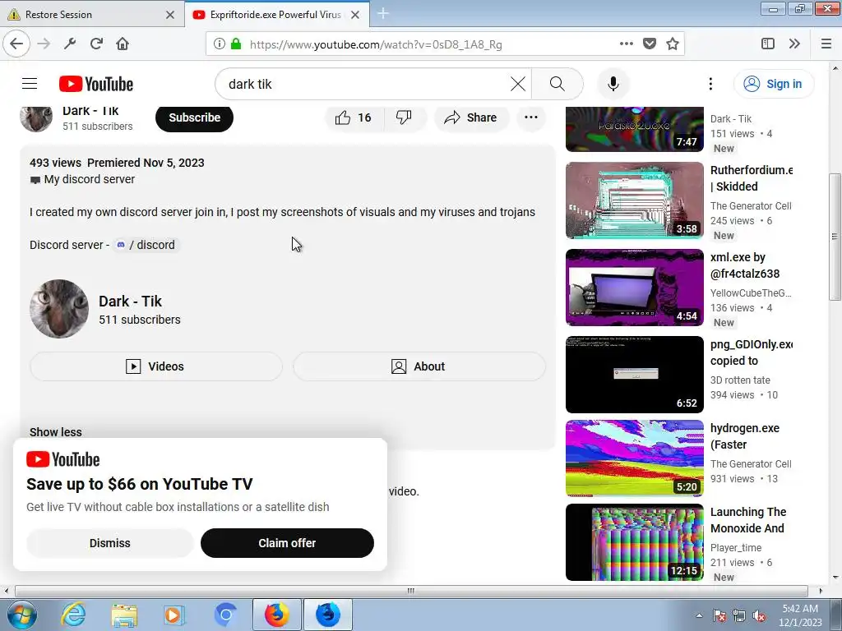This screenshot has width=842, height=631.
Task: Close the Restore Session tab
Action: coord(170,15)
